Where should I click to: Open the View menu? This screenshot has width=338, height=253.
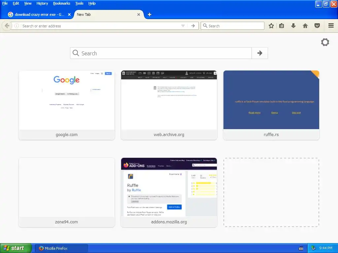[x=28, y=3]
